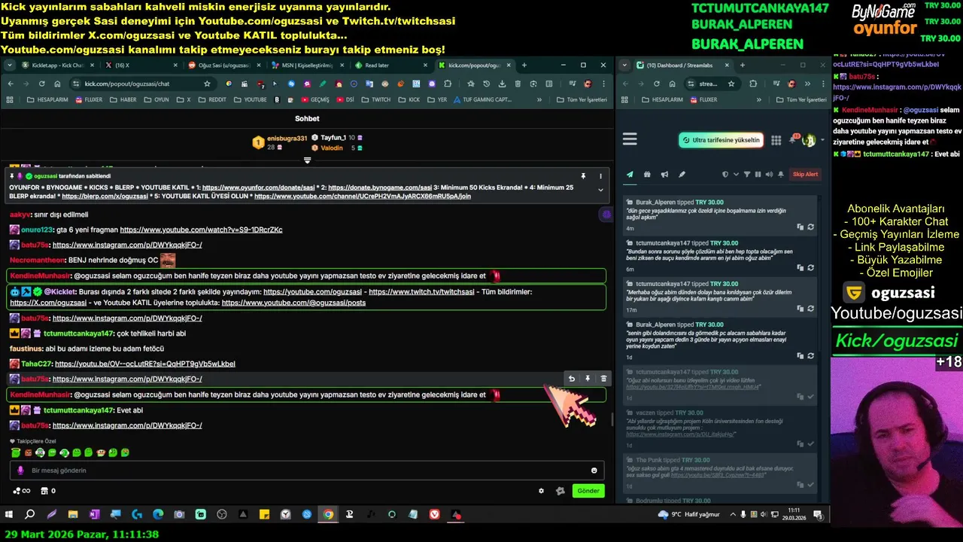Open emoji picker in Kick message box
Viewport: 963px width, 542px height.
(x=594, y=470)
